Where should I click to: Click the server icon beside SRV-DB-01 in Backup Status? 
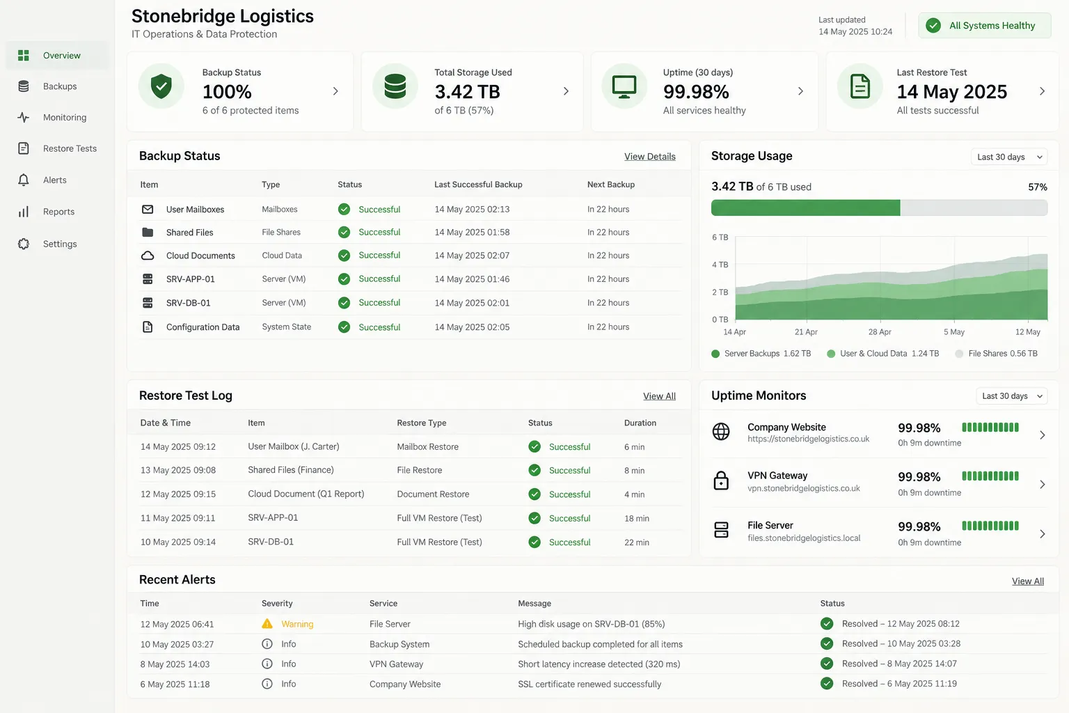click(x=148, y=303)
